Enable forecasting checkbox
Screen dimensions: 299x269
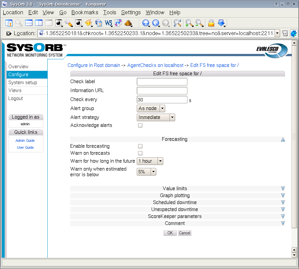pos(140,146)
